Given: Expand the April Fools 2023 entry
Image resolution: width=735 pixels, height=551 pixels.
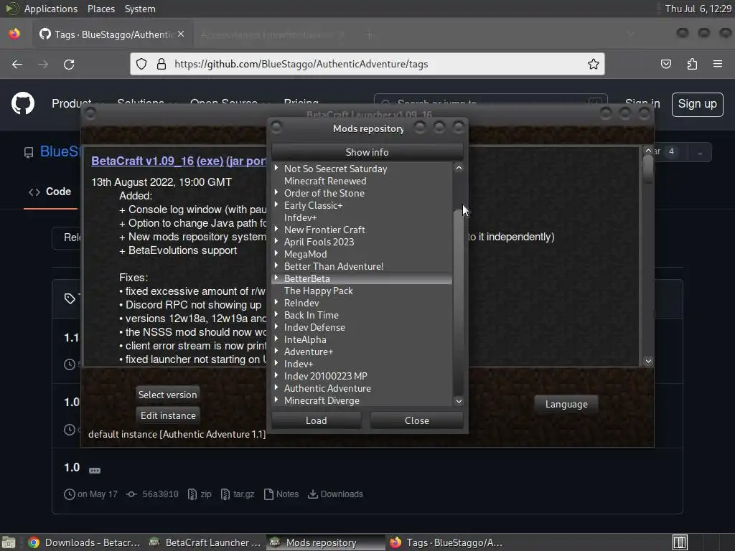Looking at the screenshot, I should pos(276,241).
